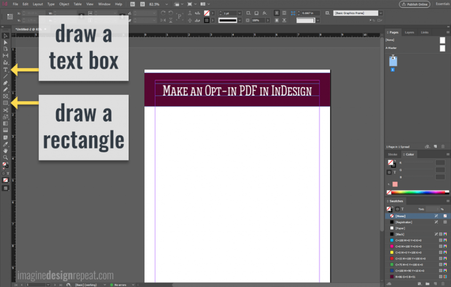Select the Type tool in the toolbox

tap(5, 70)
